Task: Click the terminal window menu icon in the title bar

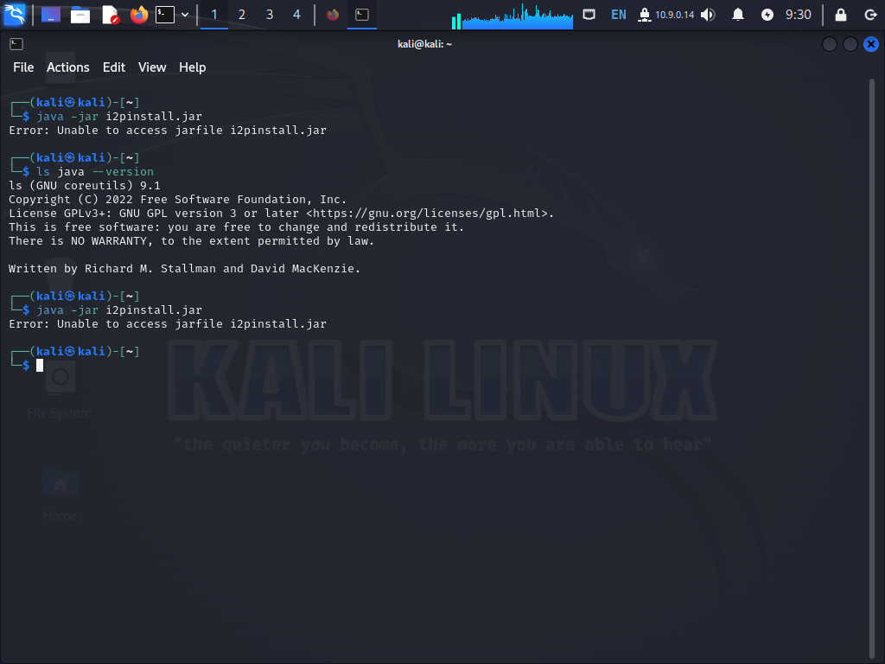Action: coord(16,44)
